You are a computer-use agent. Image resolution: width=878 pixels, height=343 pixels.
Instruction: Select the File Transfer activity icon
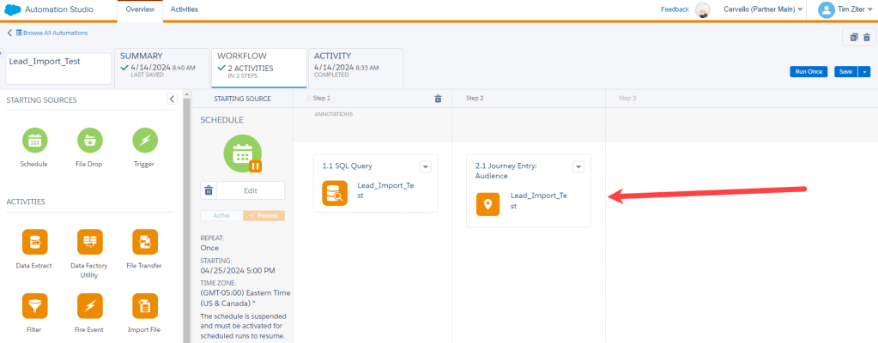click(x=144, y=243)
